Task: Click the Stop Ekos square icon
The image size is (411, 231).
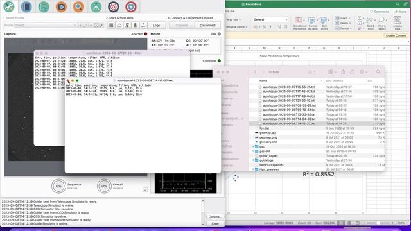Action: 111,26
